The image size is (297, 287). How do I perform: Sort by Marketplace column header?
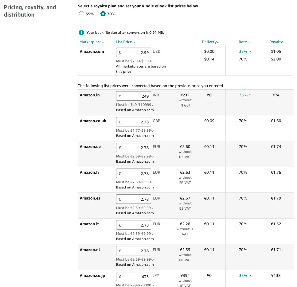pos(92,42)
